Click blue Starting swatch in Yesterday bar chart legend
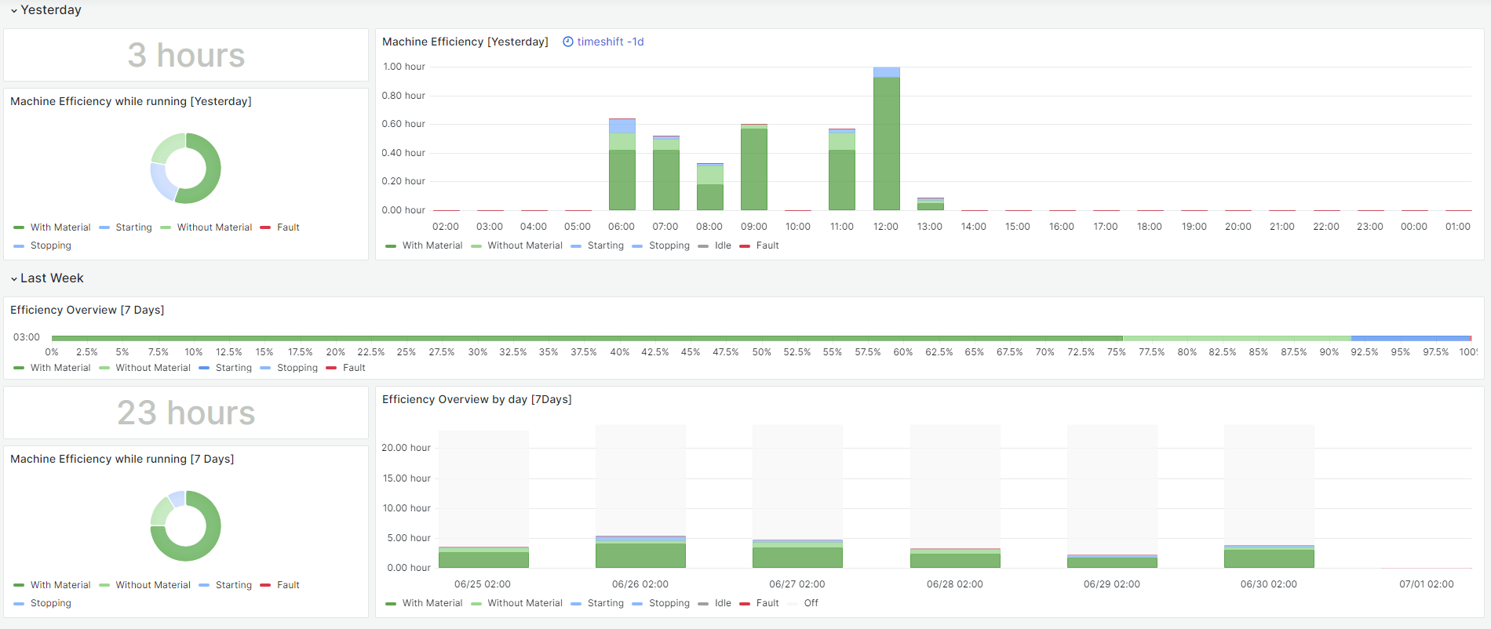The height and width of the screenshot is (629, 1491). (576, 246)
